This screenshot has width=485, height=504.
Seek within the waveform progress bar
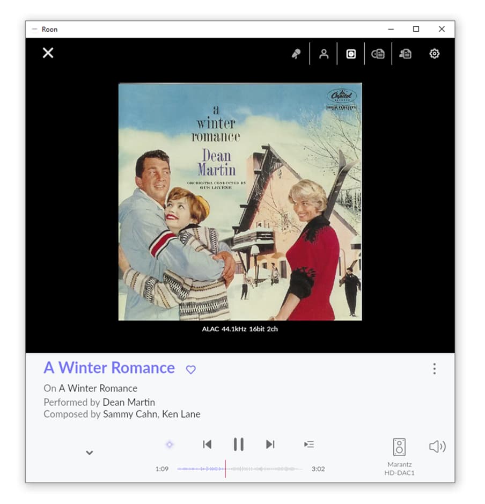point(240,469)
